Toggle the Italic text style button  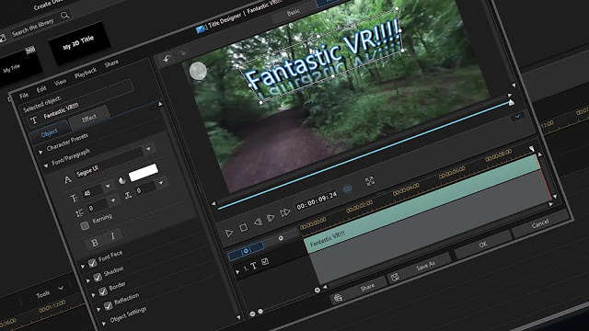(112, 236)
